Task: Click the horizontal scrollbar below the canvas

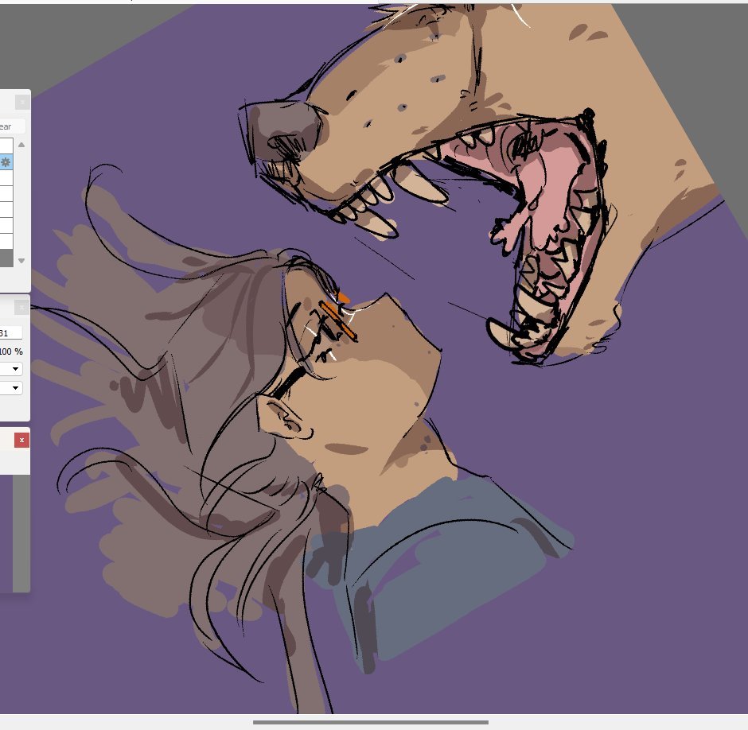Action: click(371, 722)
